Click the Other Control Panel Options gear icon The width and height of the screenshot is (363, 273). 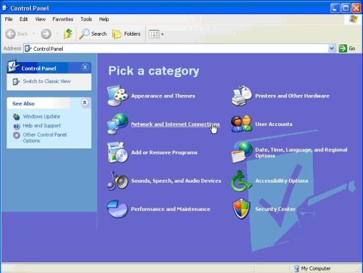click(16, 135)
